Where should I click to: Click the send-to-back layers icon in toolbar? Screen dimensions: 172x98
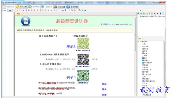74,10
